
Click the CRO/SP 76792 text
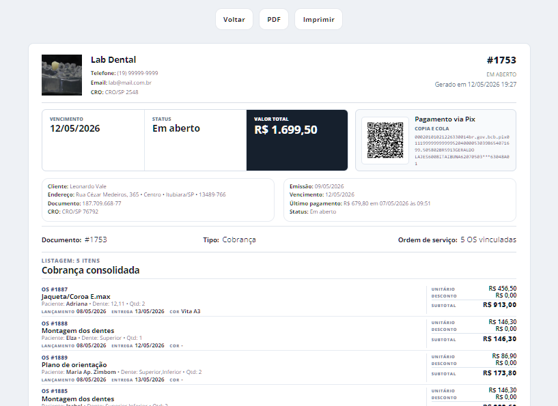(x=80, y=212)
